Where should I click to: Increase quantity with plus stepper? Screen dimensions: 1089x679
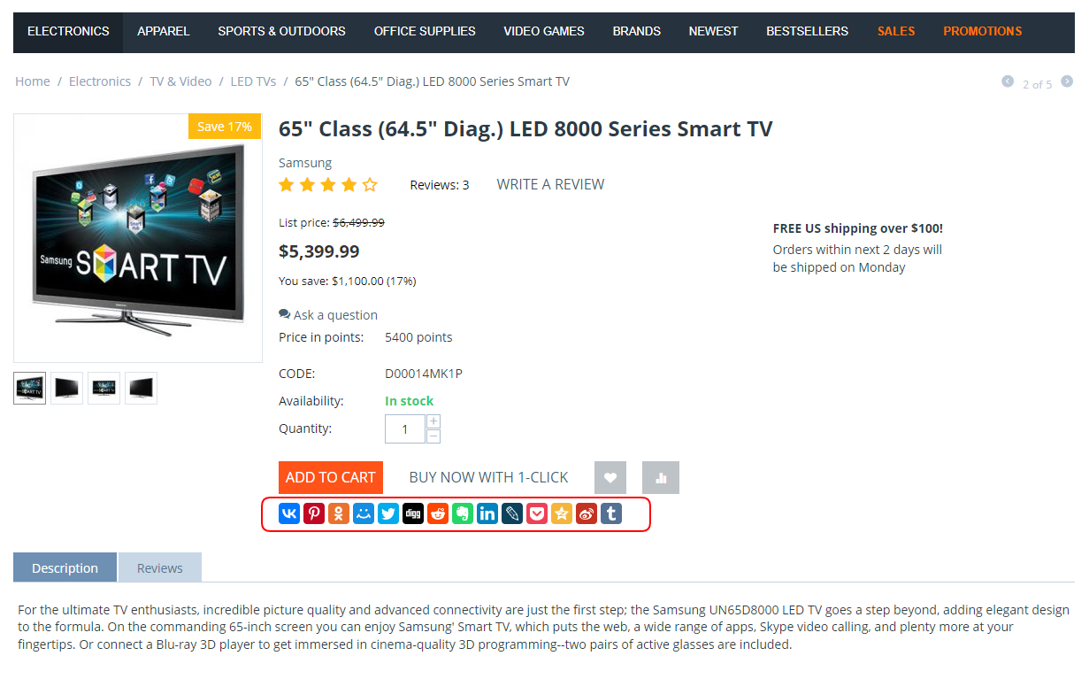(433, 421)
